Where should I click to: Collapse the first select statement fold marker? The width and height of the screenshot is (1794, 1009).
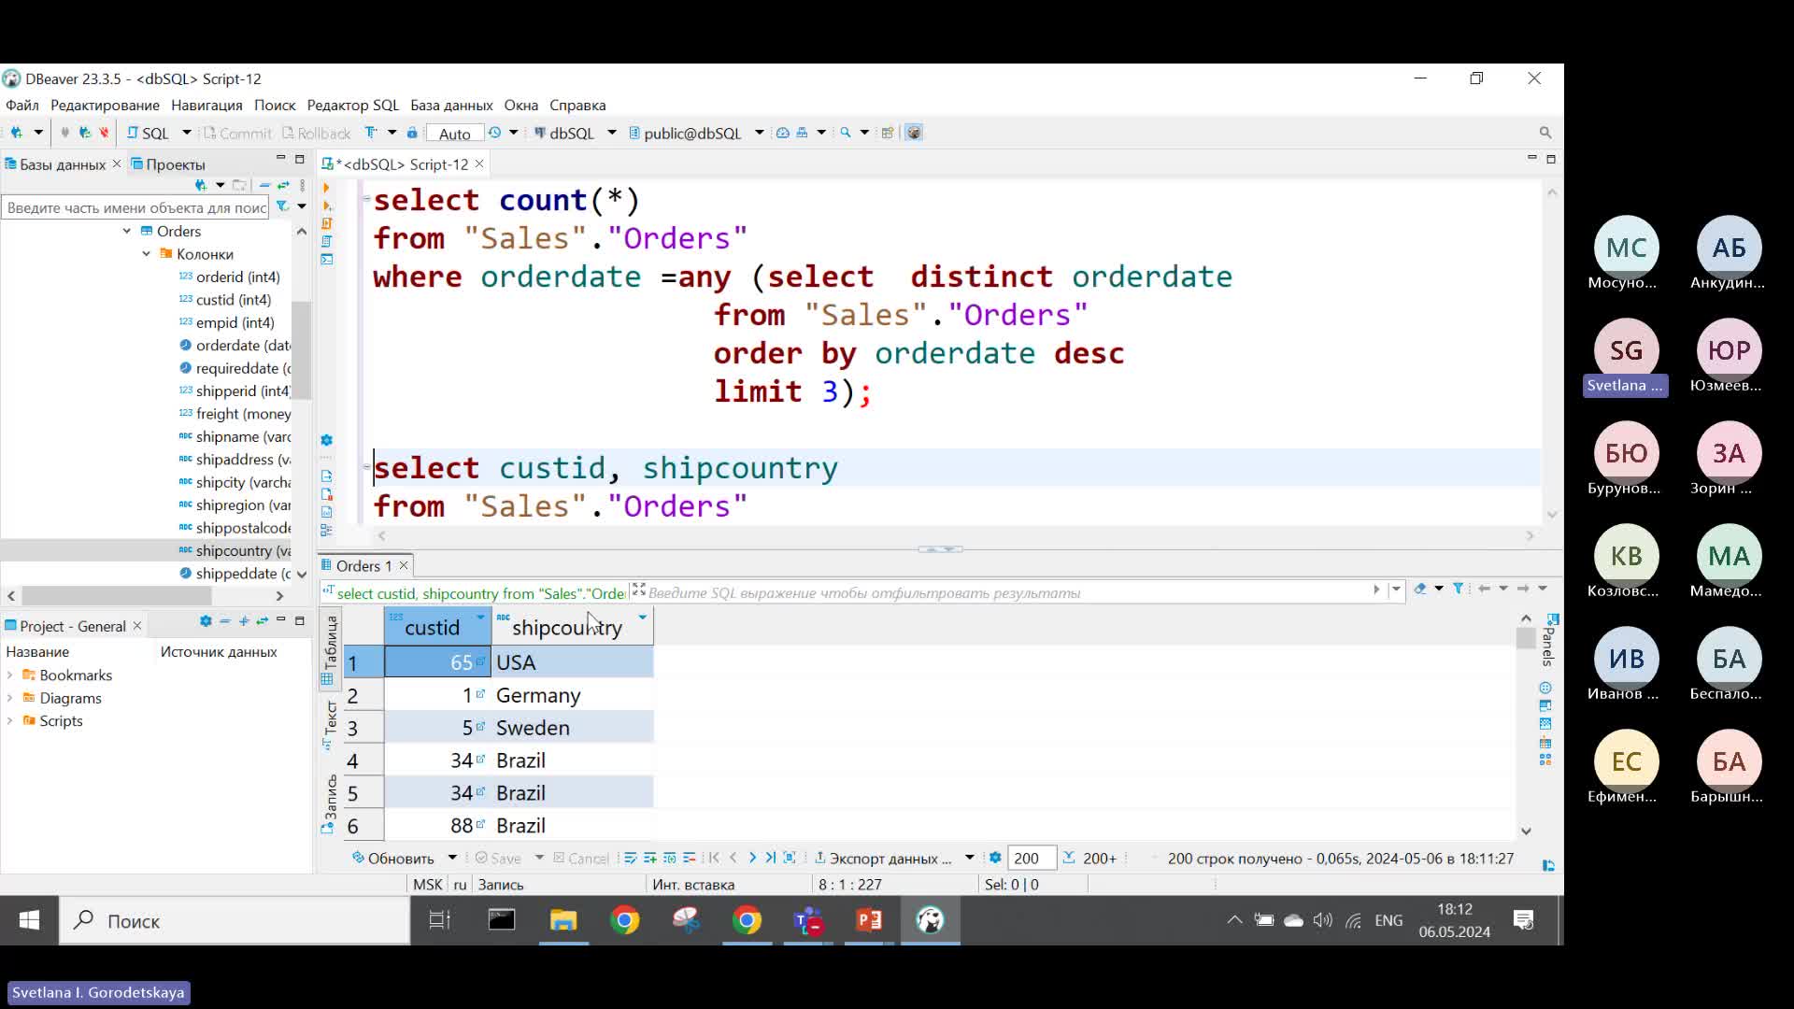[366, 198]
